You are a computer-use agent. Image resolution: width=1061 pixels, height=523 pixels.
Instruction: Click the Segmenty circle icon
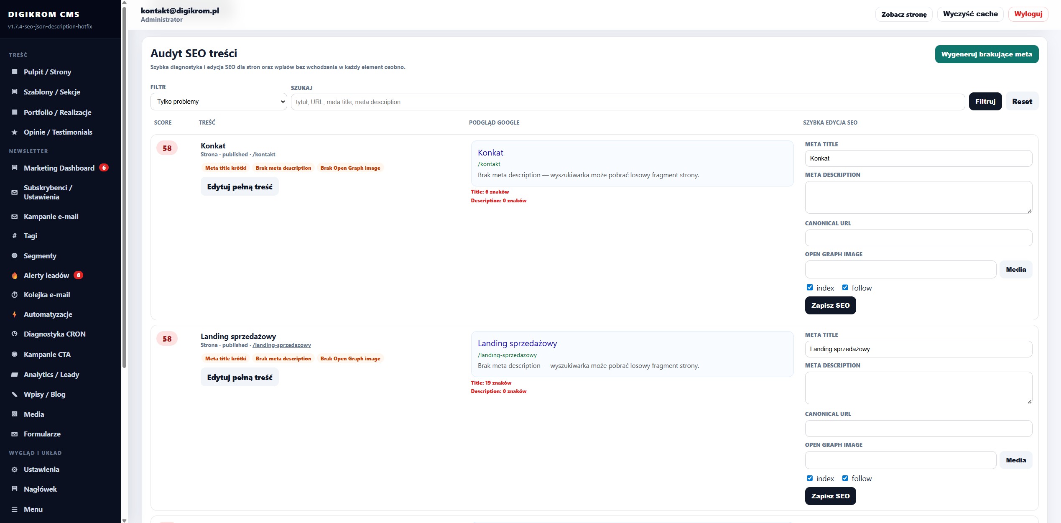pyautogui.click(x=15, y=256)
